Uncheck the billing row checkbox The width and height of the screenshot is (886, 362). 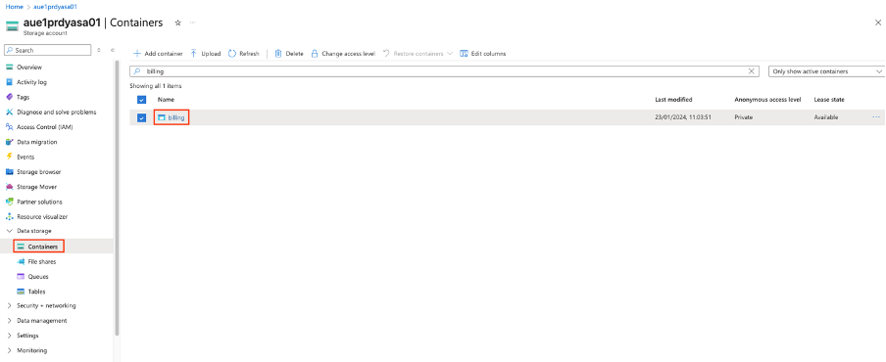click(142, 117)
